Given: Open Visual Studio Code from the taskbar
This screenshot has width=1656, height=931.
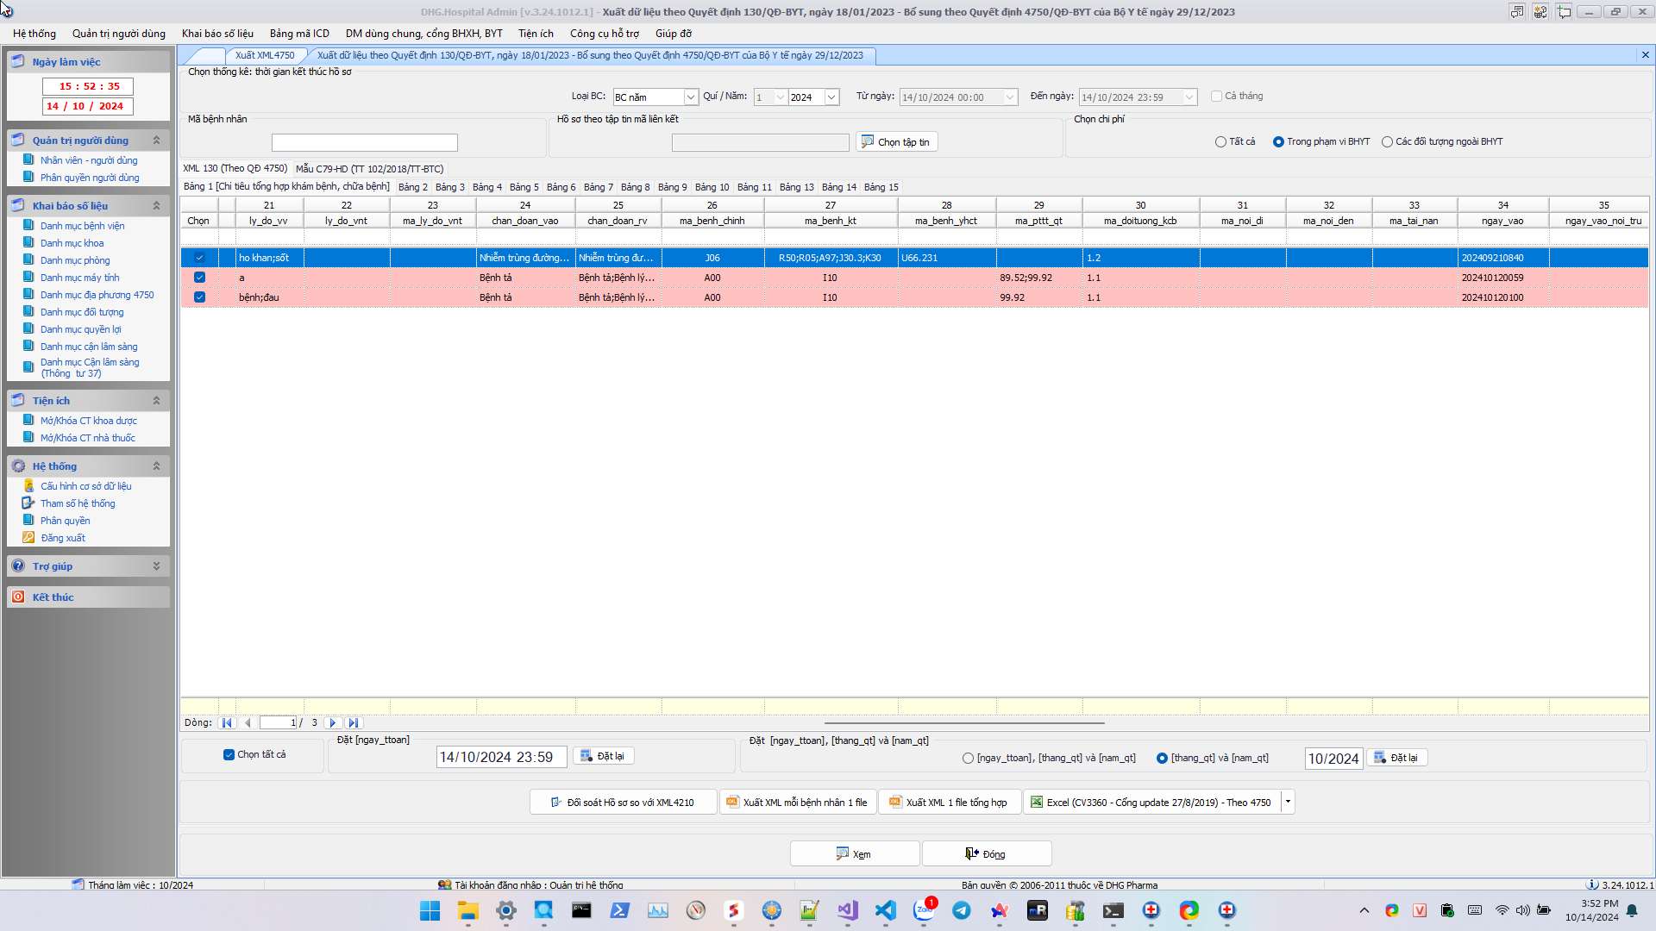Looking at the screenshot, I should pos(885,910).
